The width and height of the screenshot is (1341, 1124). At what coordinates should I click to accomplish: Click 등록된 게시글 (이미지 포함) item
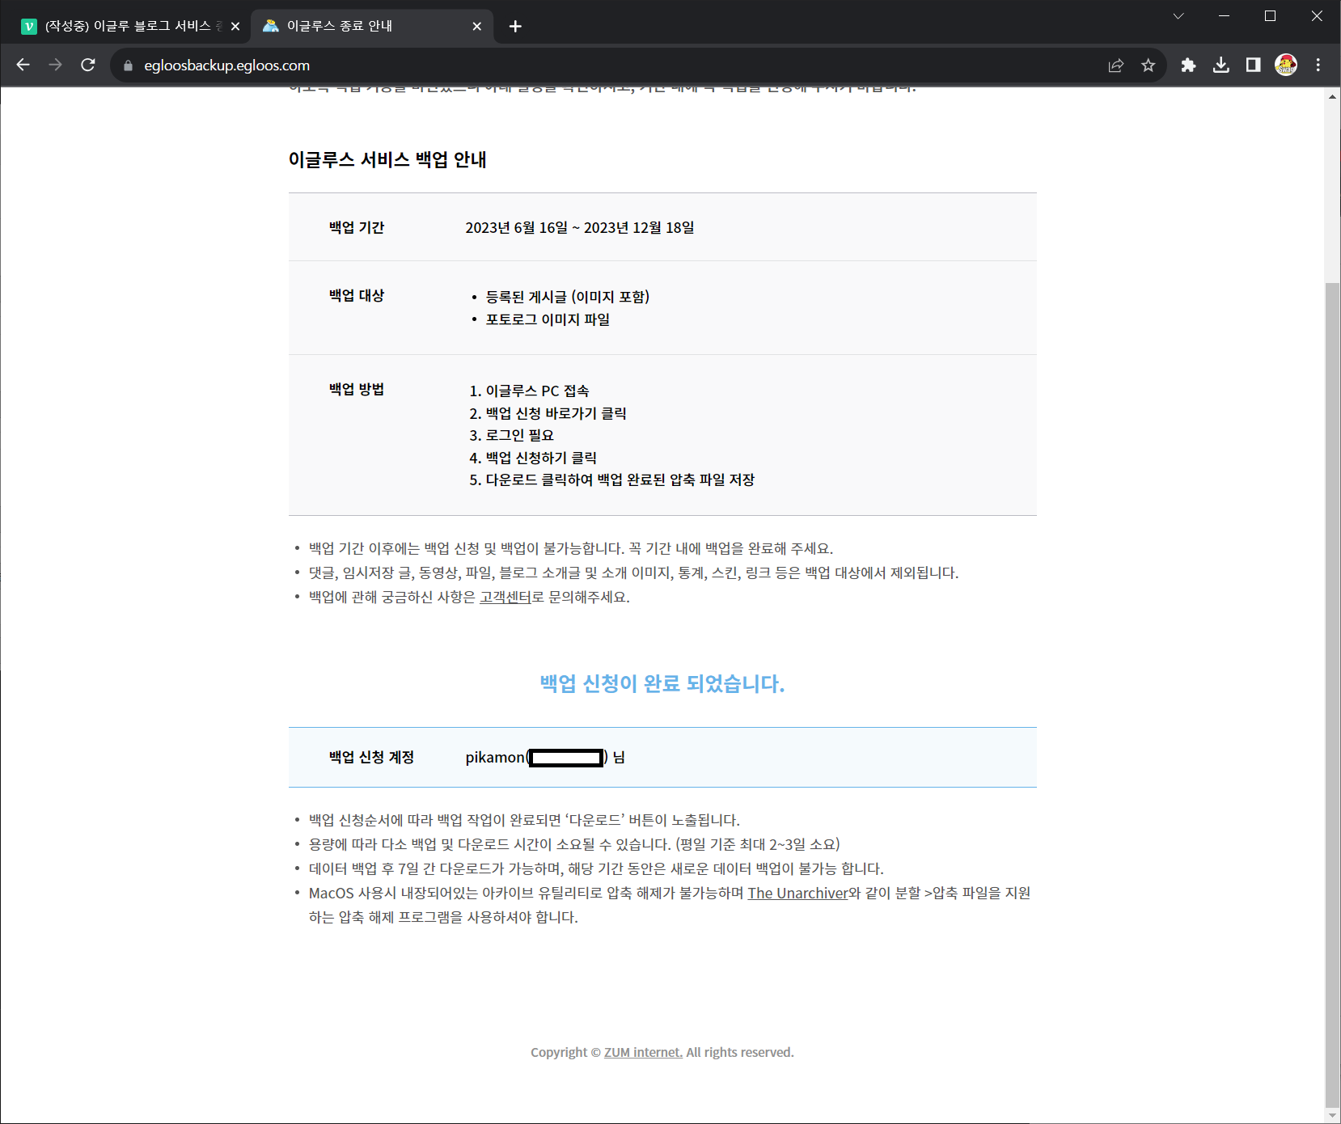coord(568,297)
